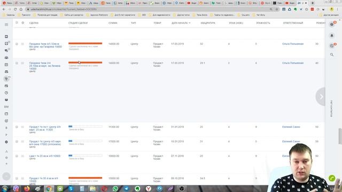342x192 pixels.
Task: Reload the page with the browser refresh icon
Action: [x=15, y=10]
